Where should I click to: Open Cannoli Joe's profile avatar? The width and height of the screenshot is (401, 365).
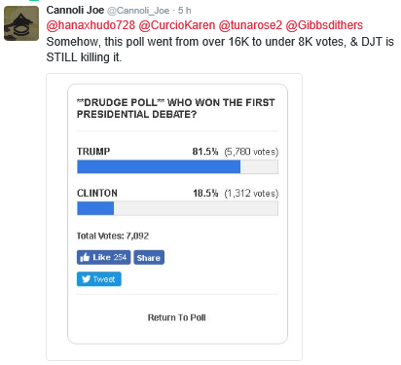[21, 23]
